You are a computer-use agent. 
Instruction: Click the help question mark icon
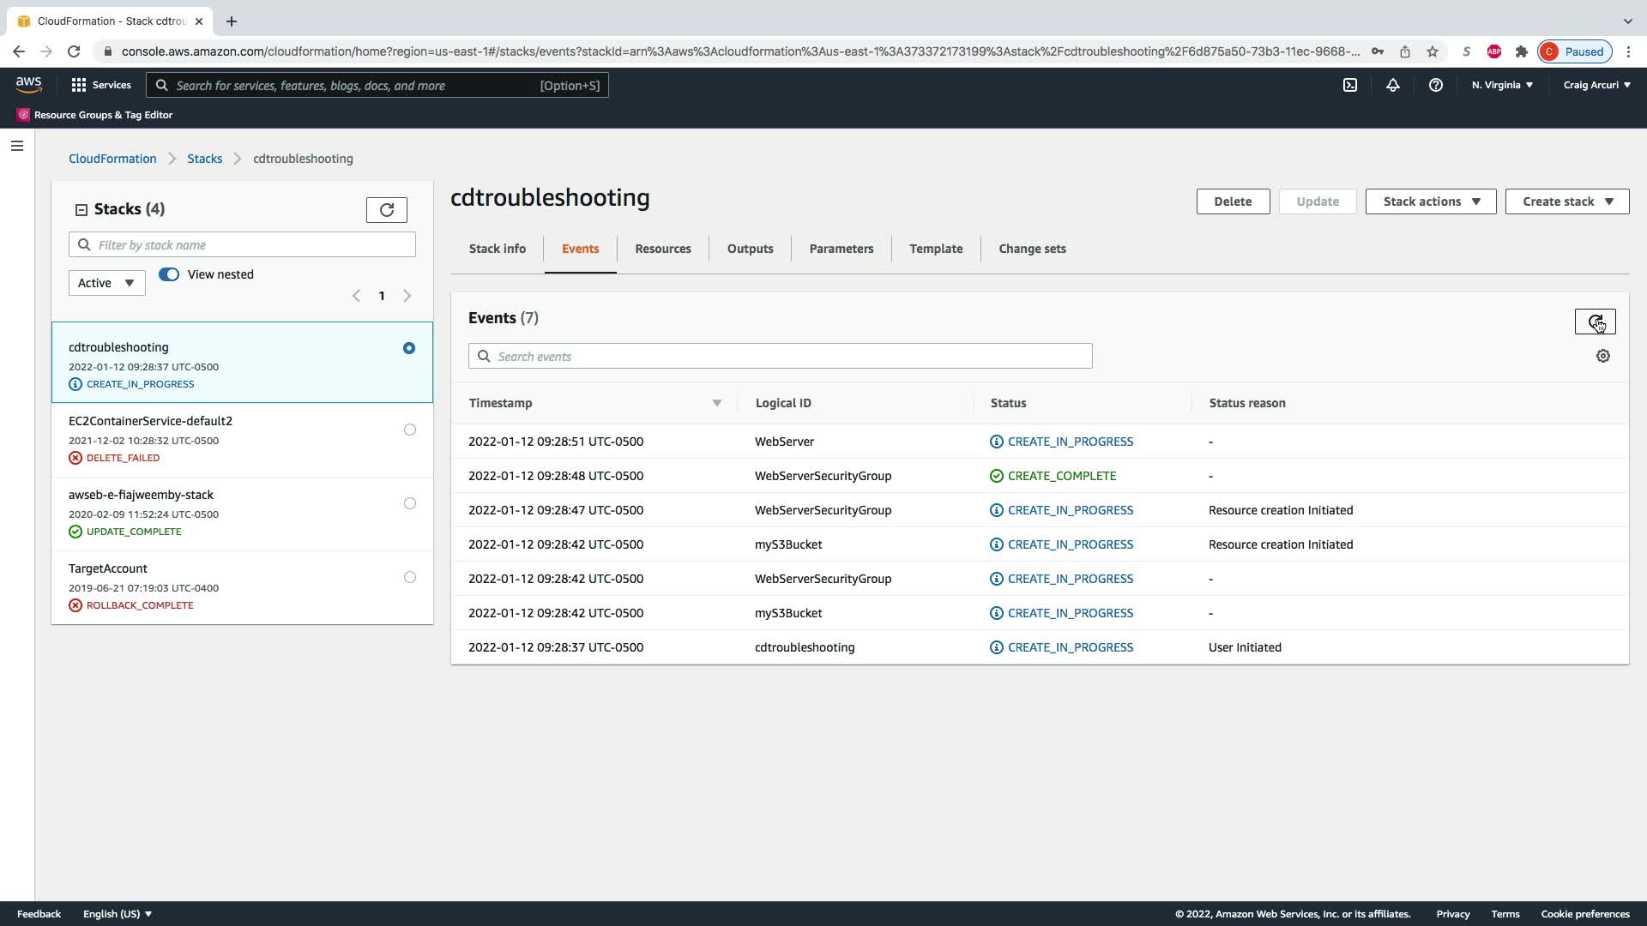(1435, 85)
